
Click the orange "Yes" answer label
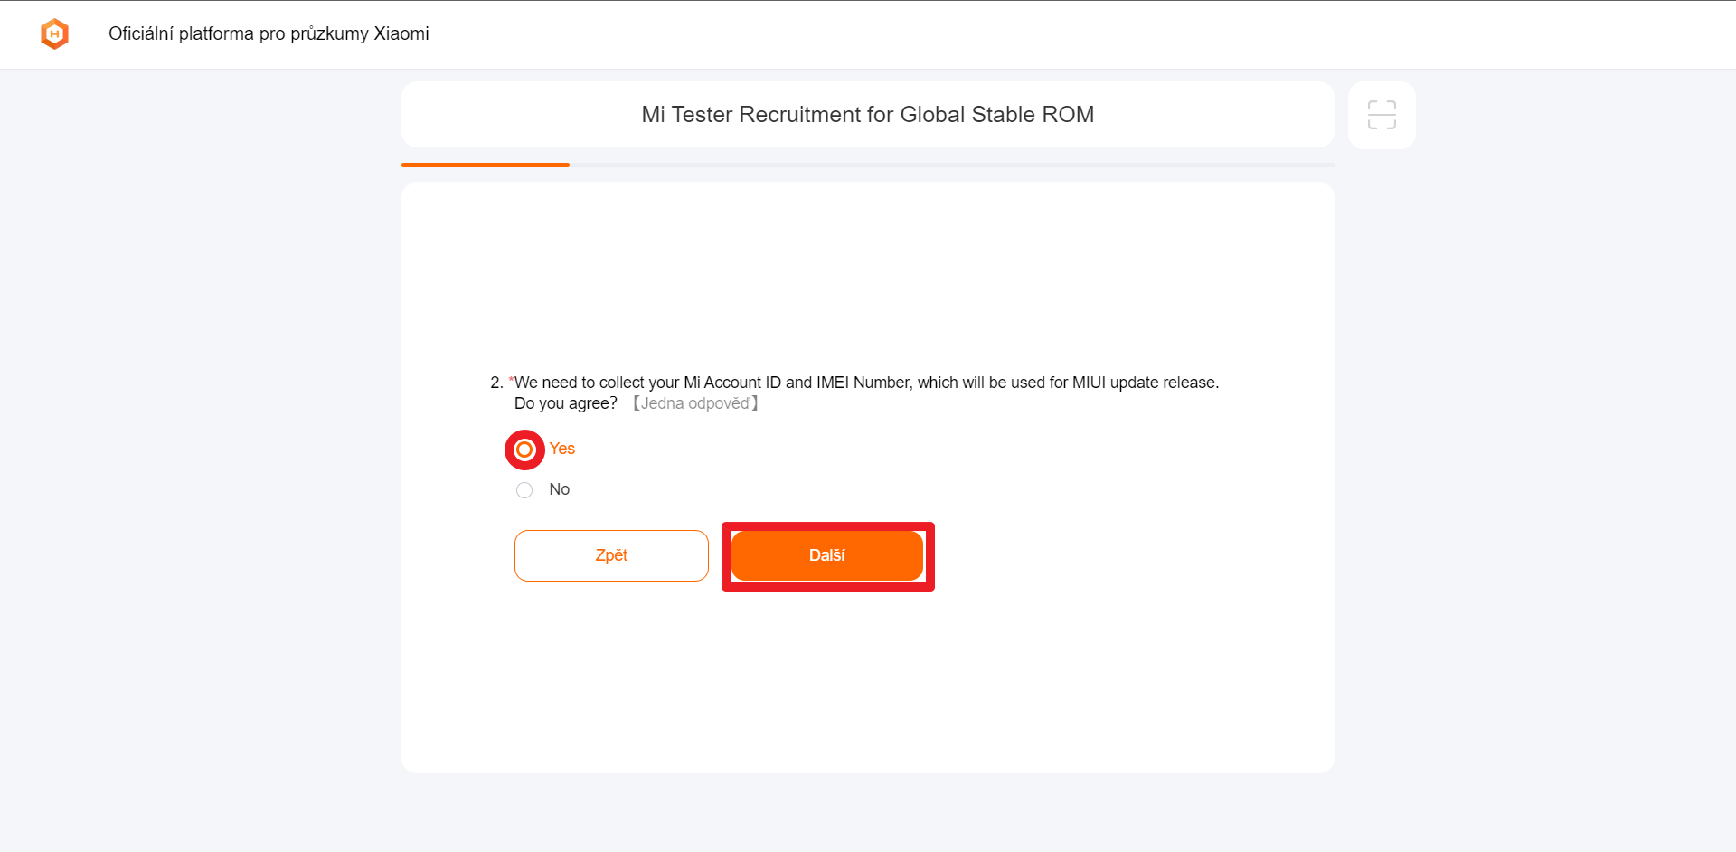[562, 449]
